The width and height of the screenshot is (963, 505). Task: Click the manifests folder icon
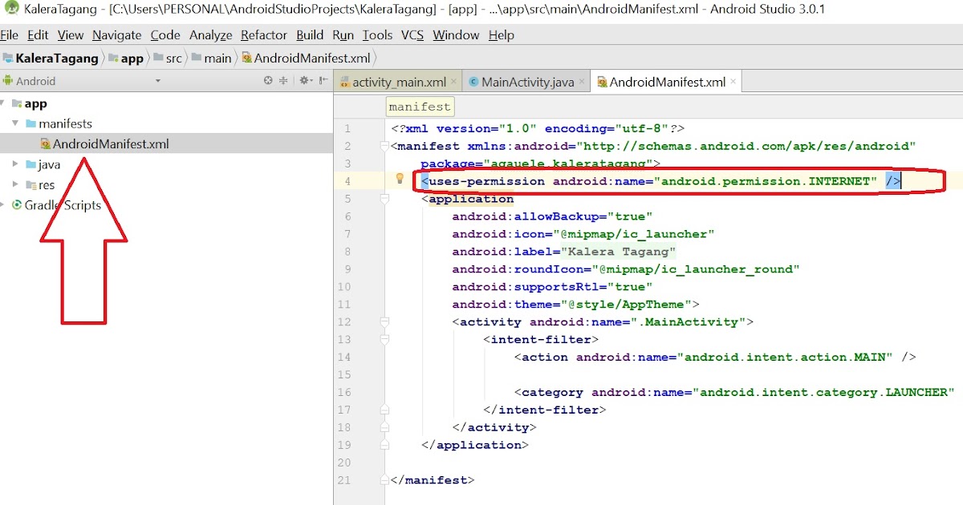[31, 123]
